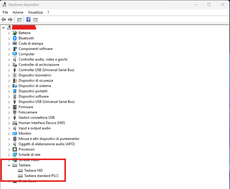Click the Tastiera HID keyboard icon
The width and height of the screenshot is (230, 189).
click(20, 170)
